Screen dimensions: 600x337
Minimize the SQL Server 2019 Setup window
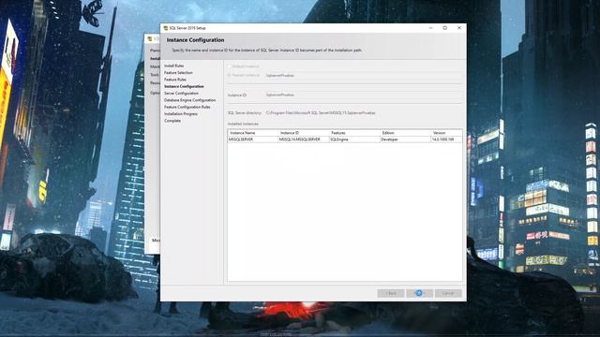(x=431, y=28)
